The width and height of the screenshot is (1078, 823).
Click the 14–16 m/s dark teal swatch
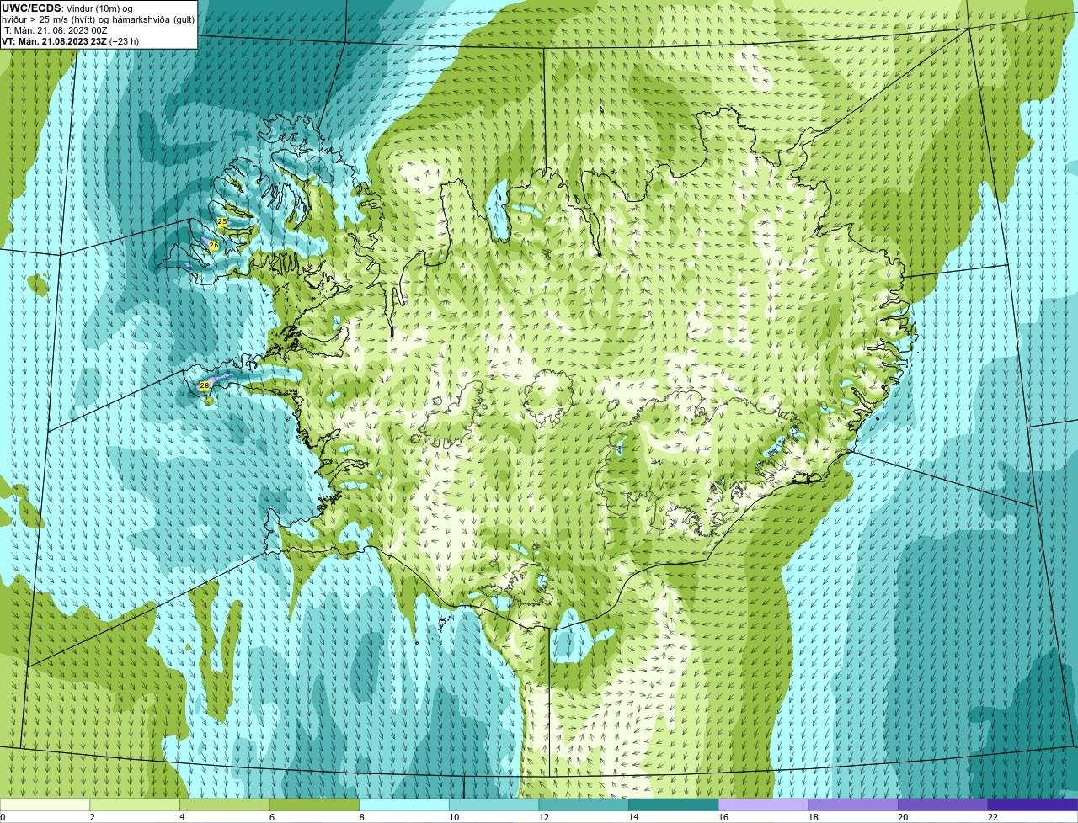point(674,805)
